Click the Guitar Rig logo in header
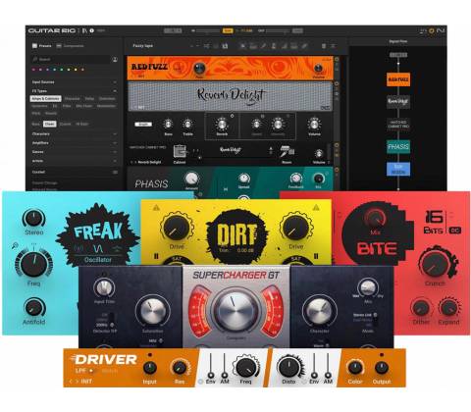This screenshot has height=412, width=471. click(x=51, y=30)
